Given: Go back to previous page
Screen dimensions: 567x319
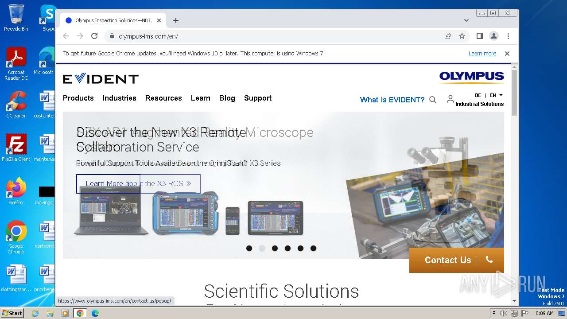Looking at the screenshot, I should (66, 36).
